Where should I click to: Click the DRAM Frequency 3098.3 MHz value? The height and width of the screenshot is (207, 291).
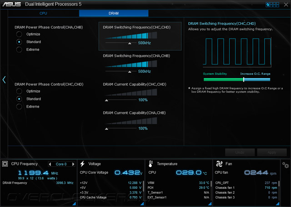65,183
